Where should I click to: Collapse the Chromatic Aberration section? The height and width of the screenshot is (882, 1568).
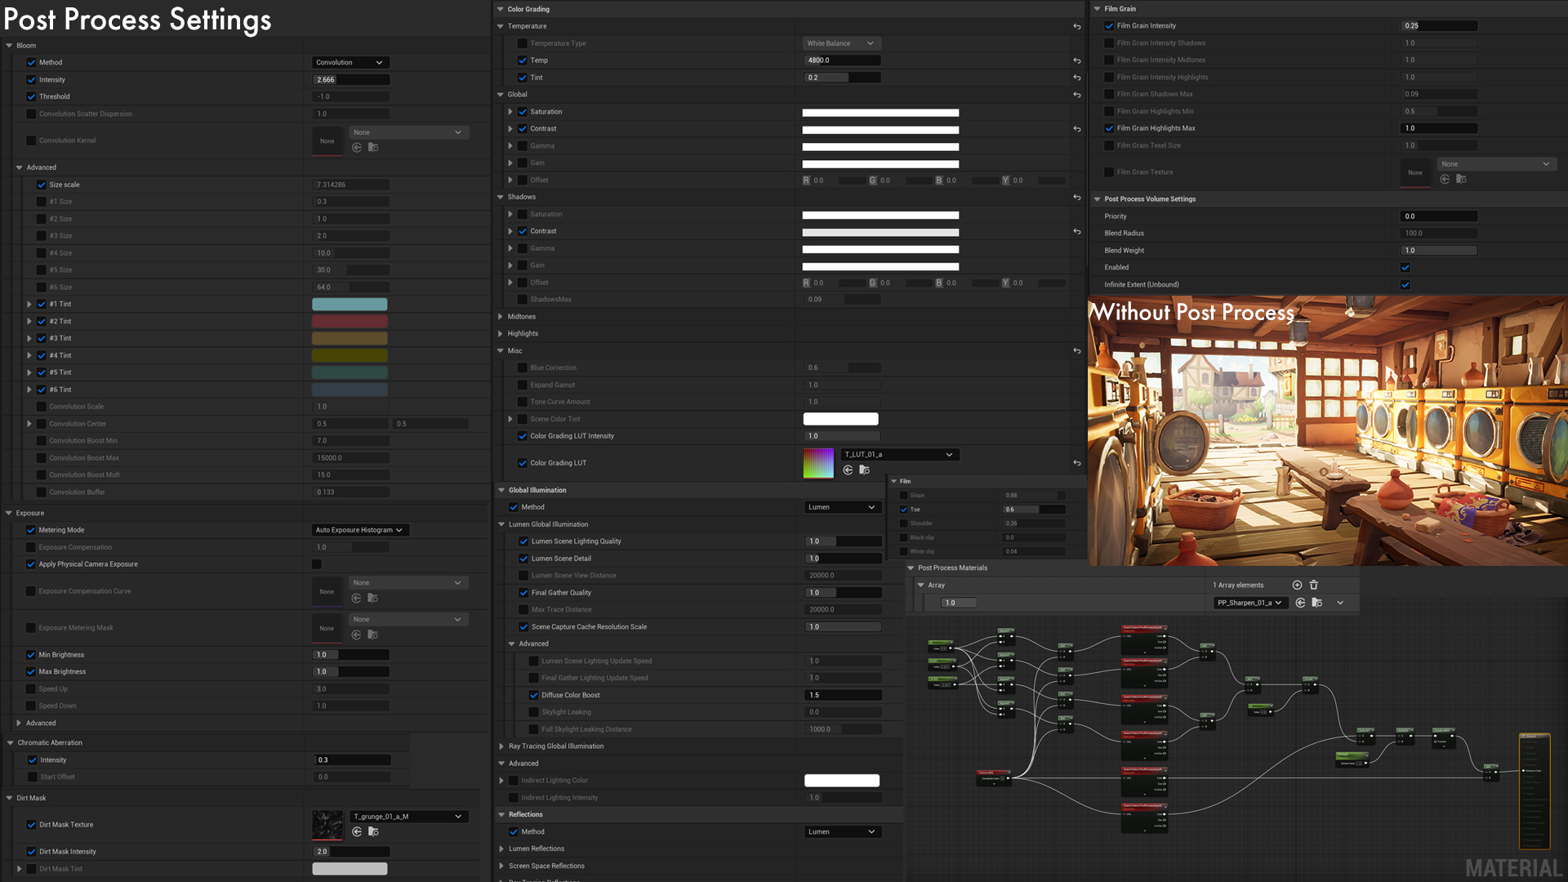click(10, 743)
